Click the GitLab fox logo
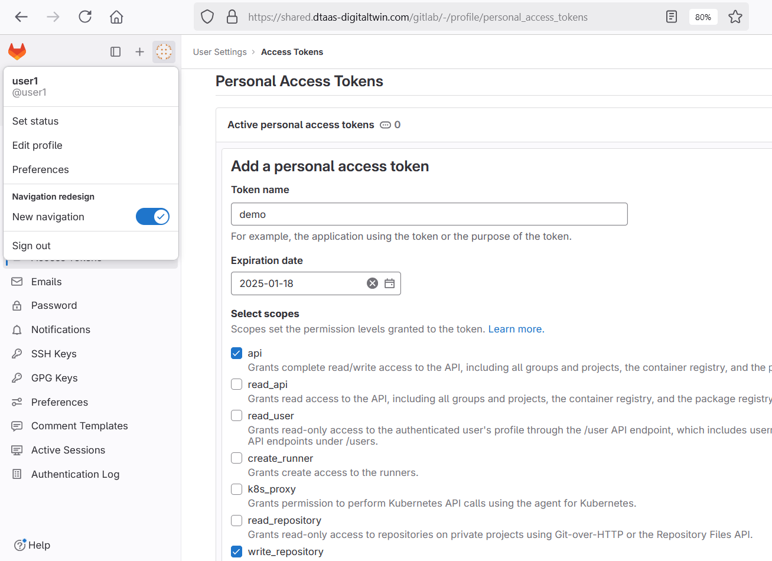This screenshot has width=772, height=561. tap(17, 52)
